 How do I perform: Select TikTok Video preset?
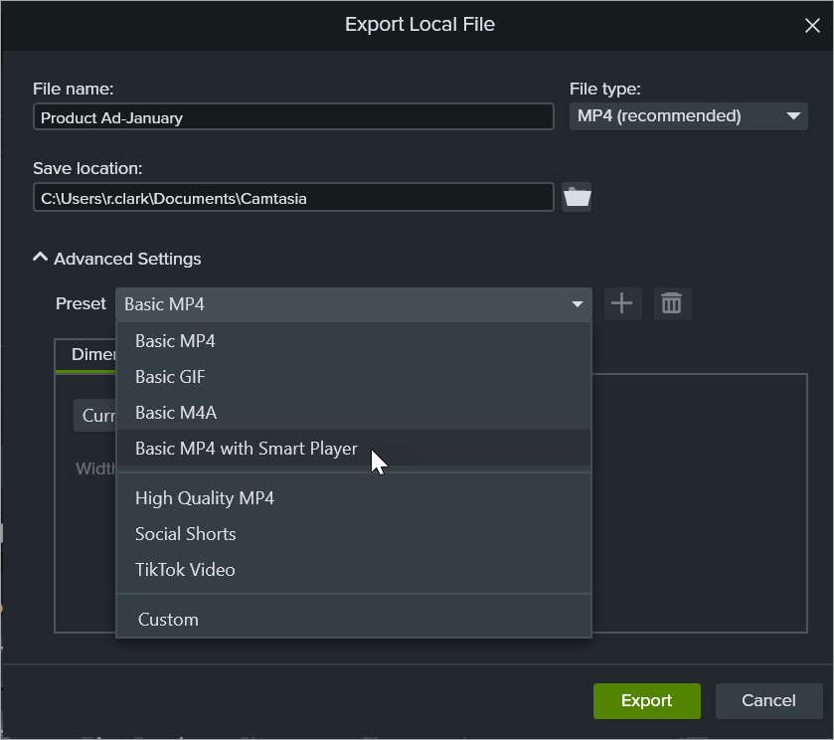coord(354,570)
